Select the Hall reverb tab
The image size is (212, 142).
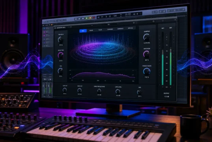pyautogui.click(x=83, y=31)
